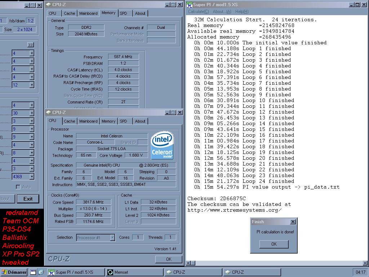Image resolution: width=369 pixels, height=277 pixels.
Task: Click the 1.680 V Core Voltage value
Action: point(136,155)
